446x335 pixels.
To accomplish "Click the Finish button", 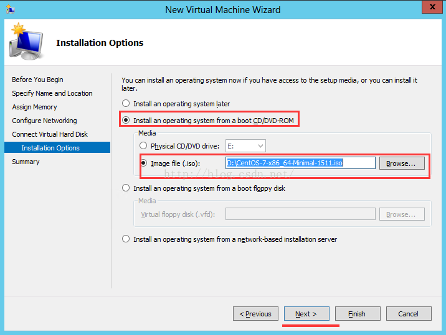I will (x=358, y=314).
